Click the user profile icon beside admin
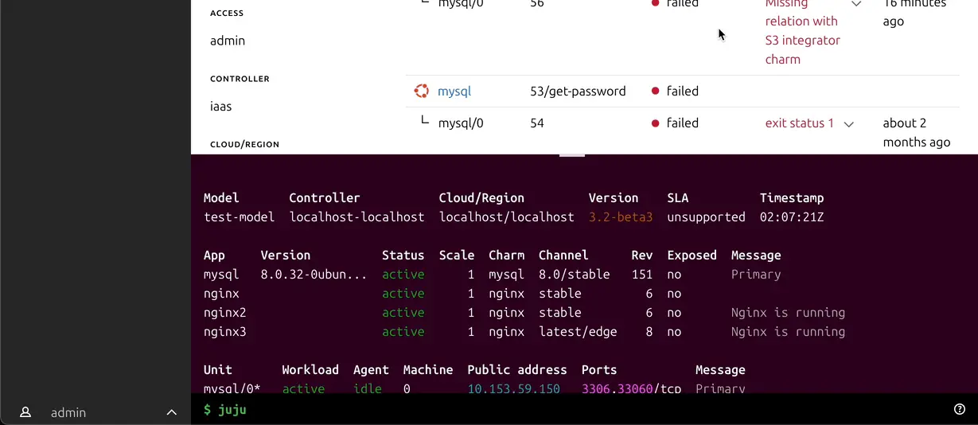This screenshot has width=978, height=425. point(25,412)
